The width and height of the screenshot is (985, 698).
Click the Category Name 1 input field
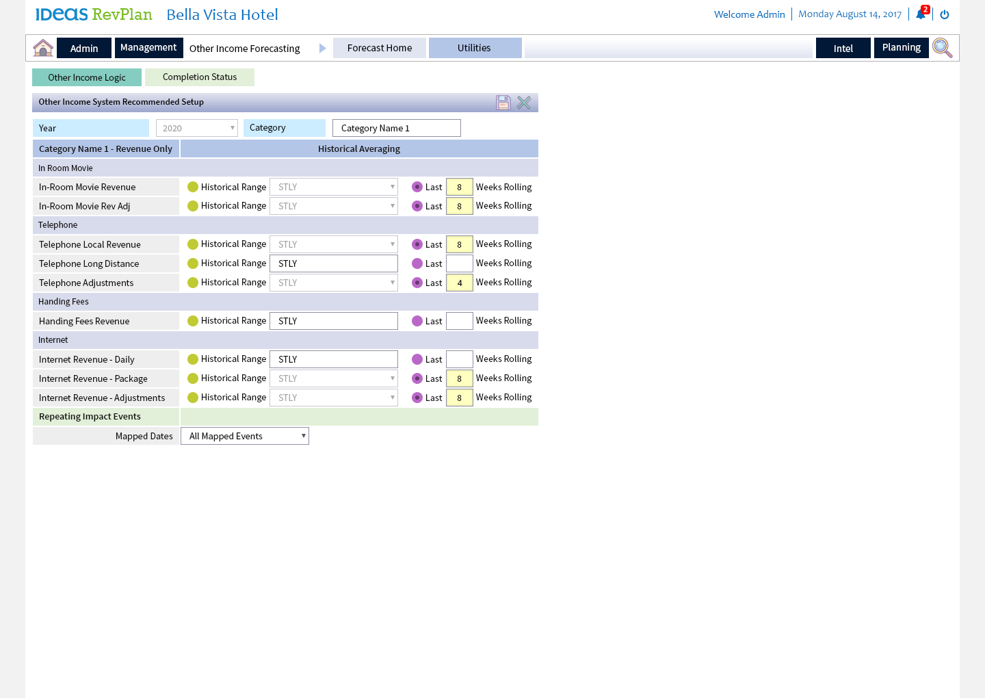tap(397, 128)
